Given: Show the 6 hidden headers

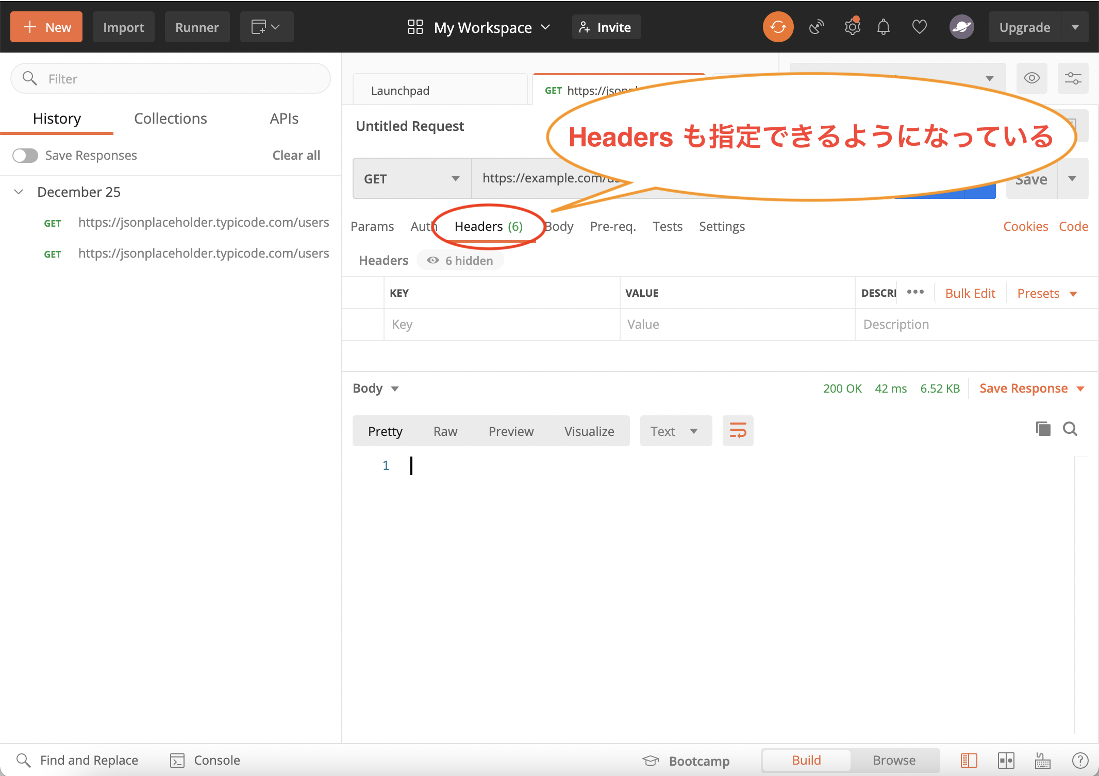Looking at the screenshot, I should [x=460, y=260].
